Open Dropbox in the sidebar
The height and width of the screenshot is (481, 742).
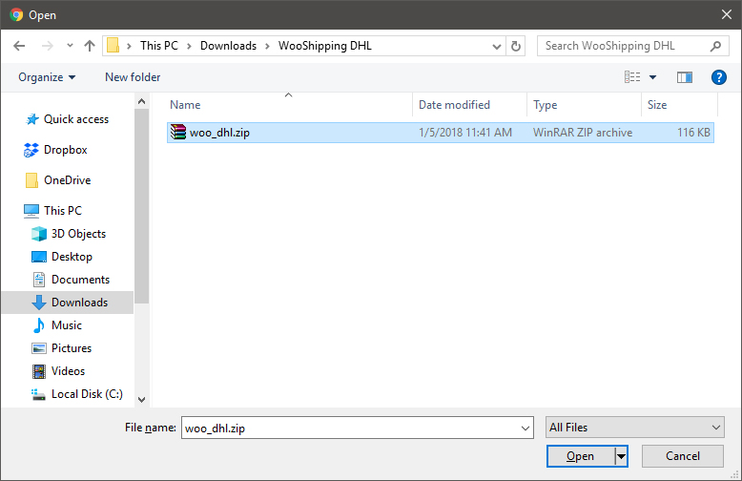[65, 150]
